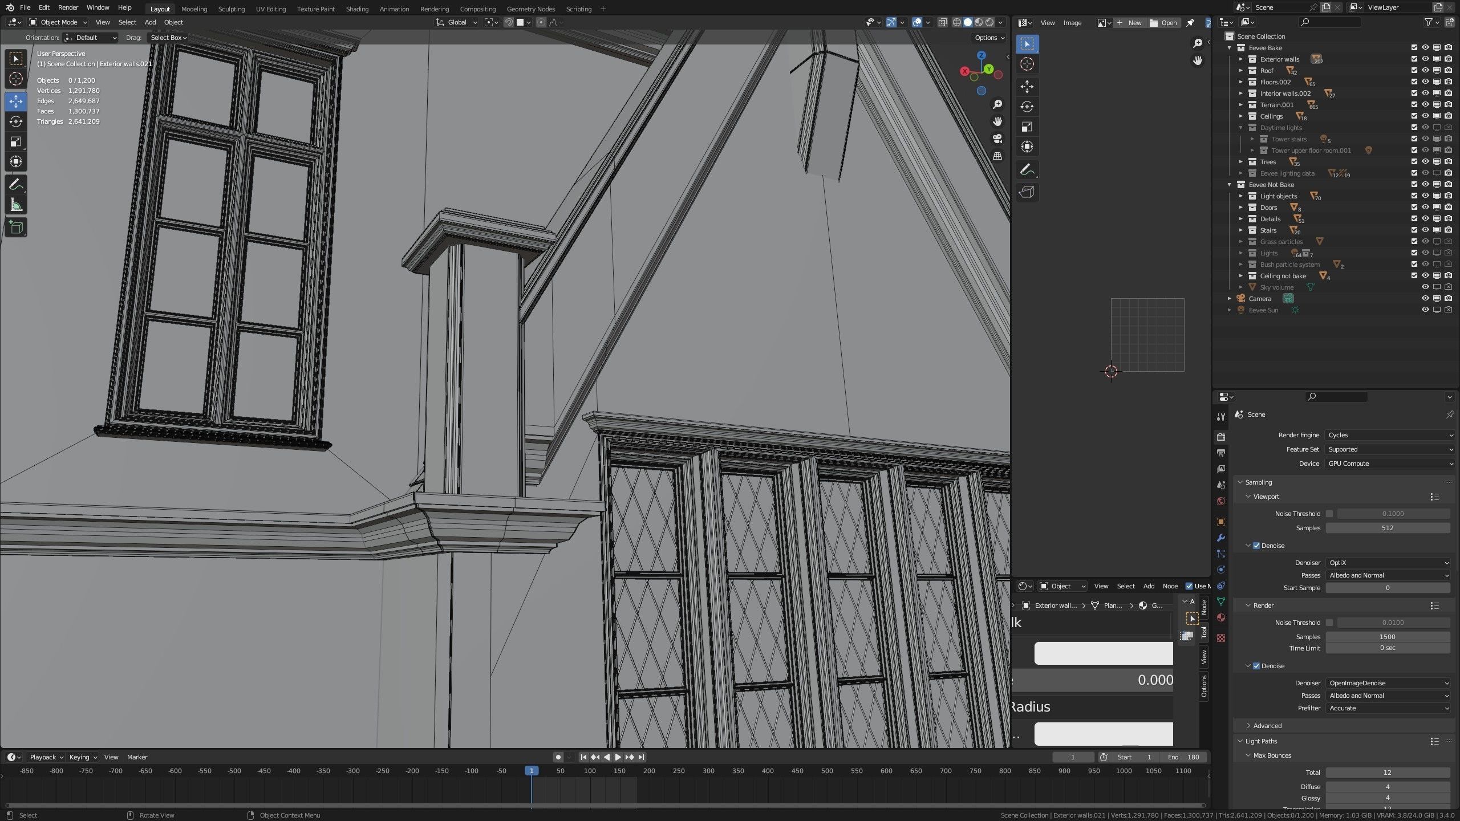Expand the Advanced render section

pos(1267,726)
